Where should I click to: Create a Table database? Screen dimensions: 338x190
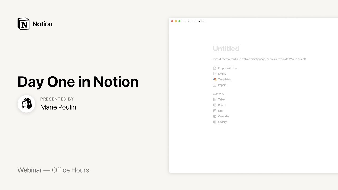pos(221,99)
